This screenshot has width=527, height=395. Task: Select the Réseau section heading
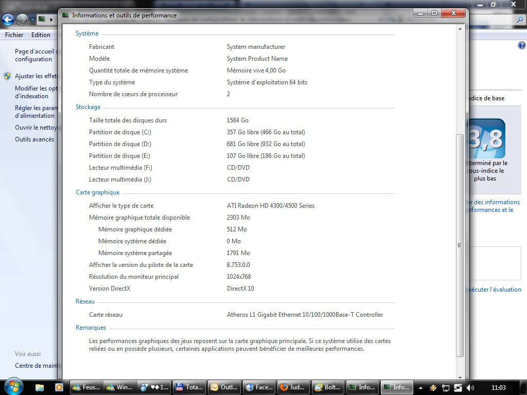pyautogui.click(x=85, y=301)
